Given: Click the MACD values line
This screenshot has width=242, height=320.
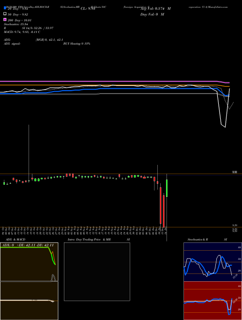Looking at the screenshot, I should 22,32.
